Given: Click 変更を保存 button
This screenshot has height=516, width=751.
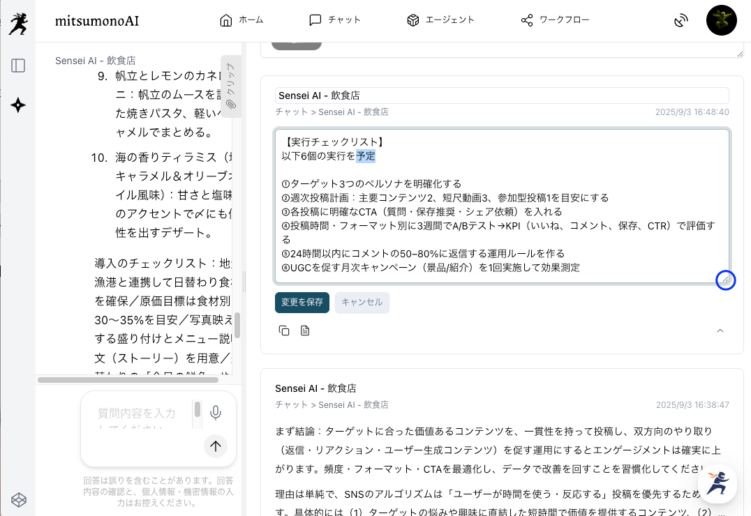Looking at the screenshot, I should (x=302, y=303).
